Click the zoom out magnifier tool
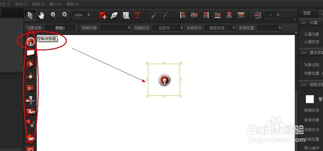 click(65, 15)
